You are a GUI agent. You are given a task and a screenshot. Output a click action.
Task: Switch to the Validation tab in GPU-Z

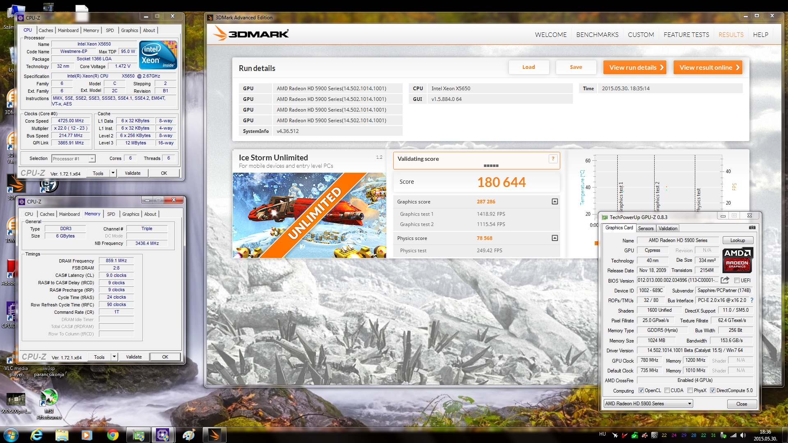coord(668,228)
